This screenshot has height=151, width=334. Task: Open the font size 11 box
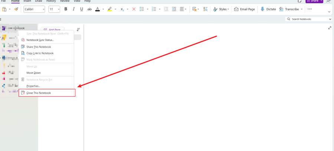point(54,9)
